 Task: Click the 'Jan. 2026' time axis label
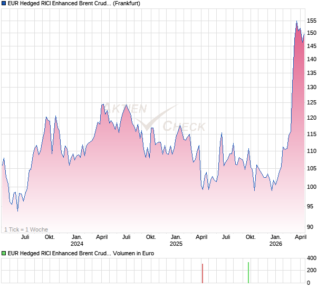tap(276, 241)
